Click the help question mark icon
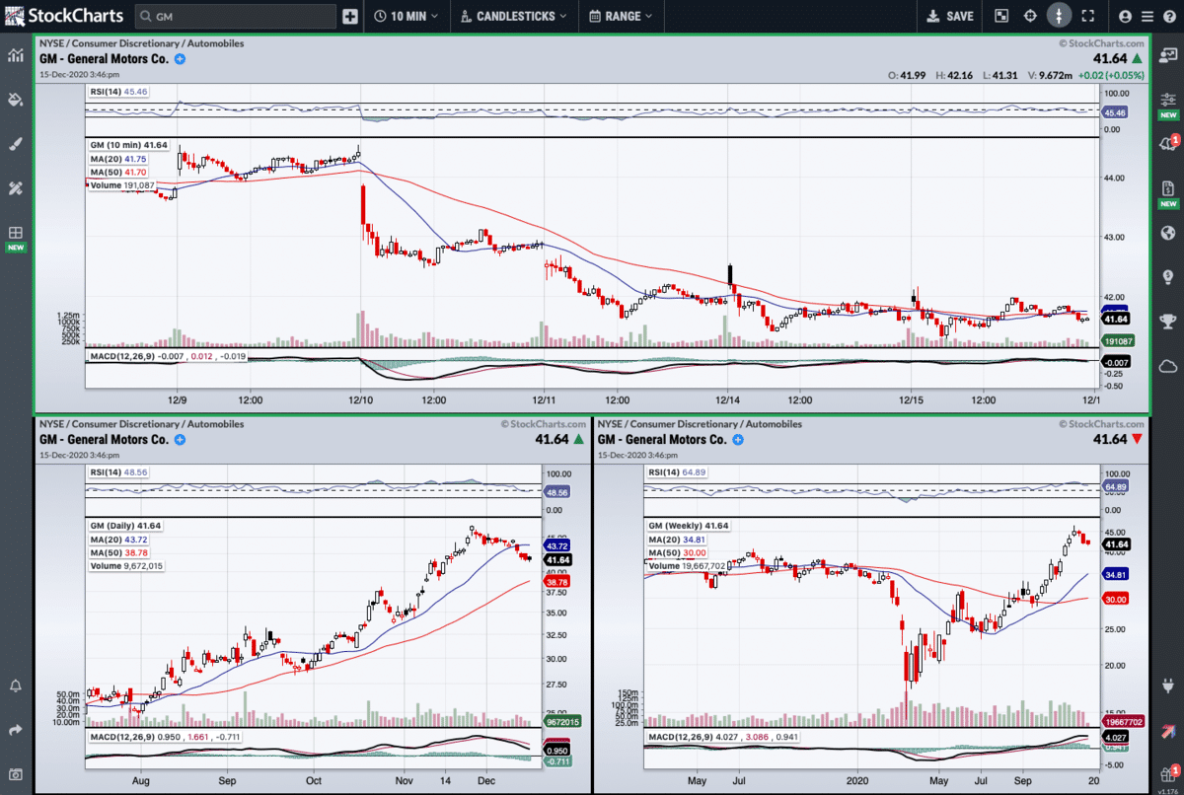 (x=1168, y=16)
